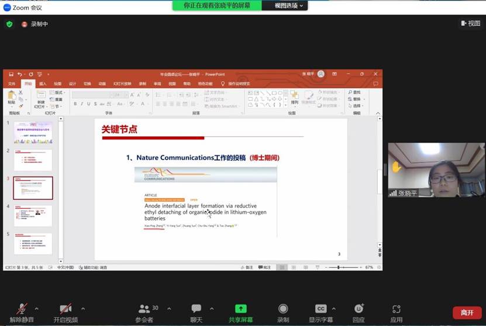The image size is (486, 326).
Task: Open the Chat (聊天) panel
Action: coord(197,309)
